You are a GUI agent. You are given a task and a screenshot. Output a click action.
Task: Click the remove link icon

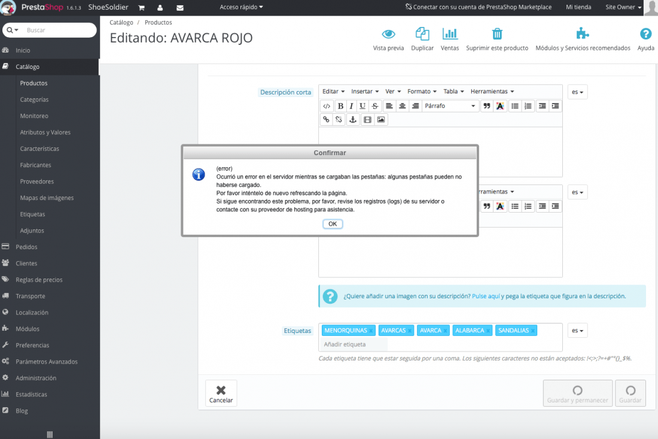pyautogui.click(x=339, y=120)
